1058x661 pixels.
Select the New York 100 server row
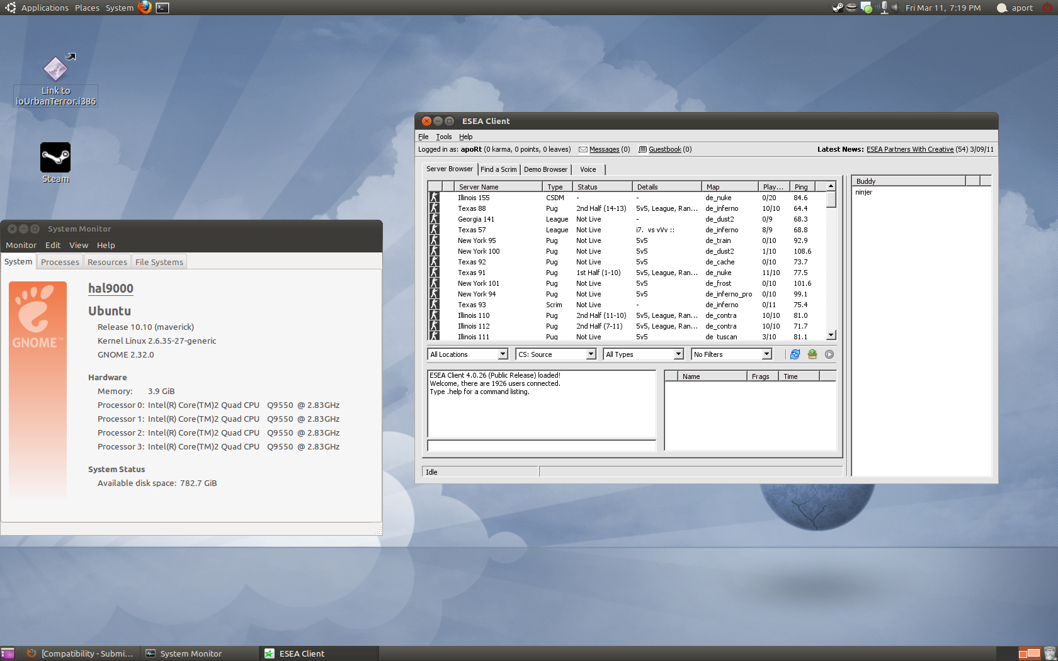coord(627,251)
